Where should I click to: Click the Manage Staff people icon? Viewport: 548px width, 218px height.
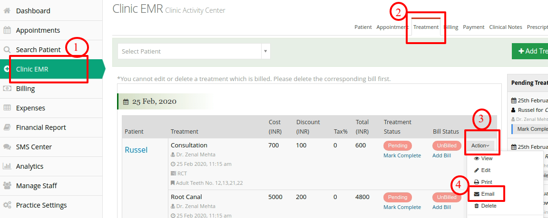(x=7, y=186)
